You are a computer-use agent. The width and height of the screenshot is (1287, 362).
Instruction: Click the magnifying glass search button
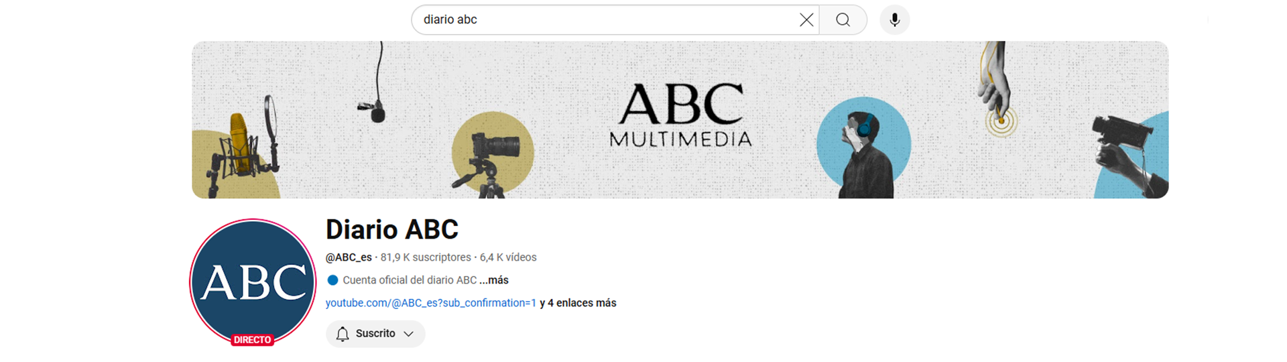coord(843,20)
